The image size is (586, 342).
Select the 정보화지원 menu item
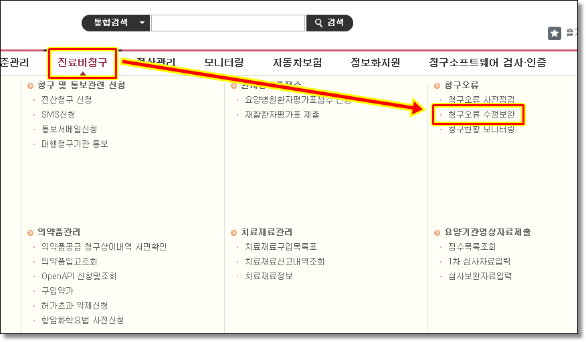click(375, 63)
